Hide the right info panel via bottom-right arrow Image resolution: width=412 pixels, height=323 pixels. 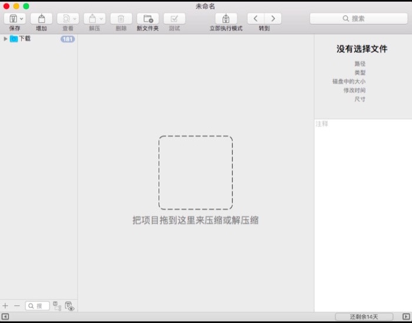point(406,317)
